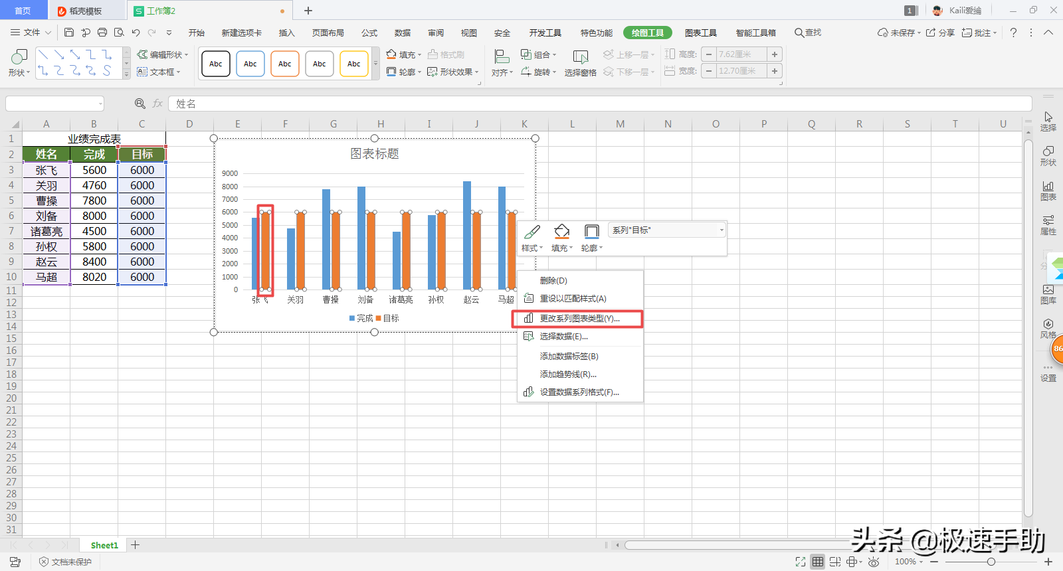The width and height of the screenshot is (1063, 571).
Task: Choose 设置数据系列格式 from the context menu
Action: point(580,392)
